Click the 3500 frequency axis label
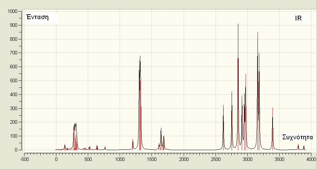317x170 pixels. click(x=280, y=160)
